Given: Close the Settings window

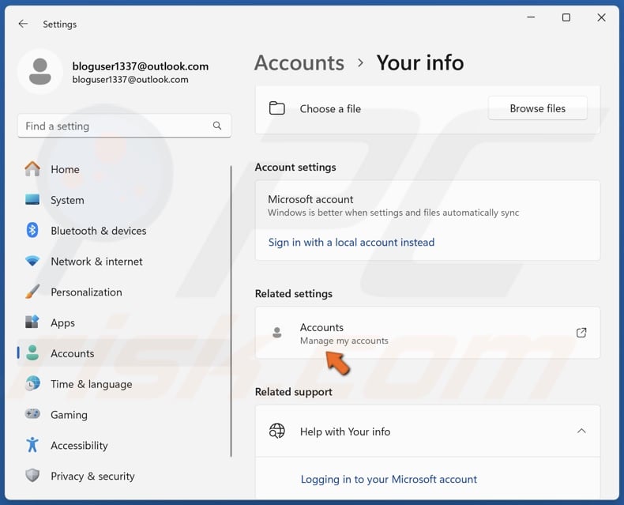Looking at the screenshot, I should click(601, 17).
